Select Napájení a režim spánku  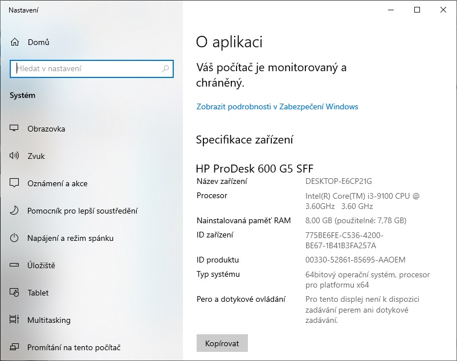tap(70, 238)
